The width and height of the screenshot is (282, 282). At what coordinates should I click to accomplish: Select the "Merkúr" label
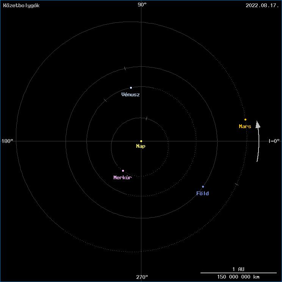(122, 177)
